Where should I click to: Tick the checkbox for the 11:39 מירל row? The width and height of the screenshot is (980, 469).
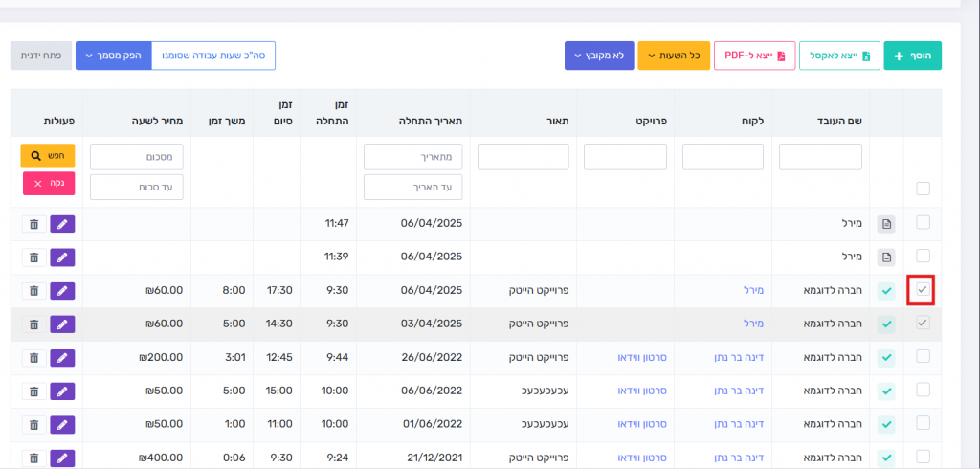923,256
